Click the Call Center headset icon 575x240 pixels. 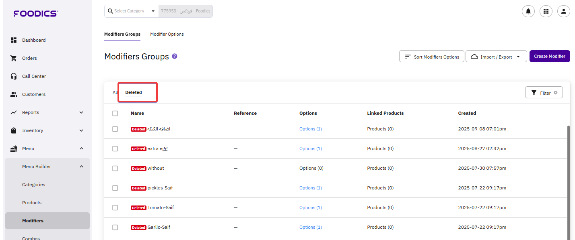(x=14, y=76)
